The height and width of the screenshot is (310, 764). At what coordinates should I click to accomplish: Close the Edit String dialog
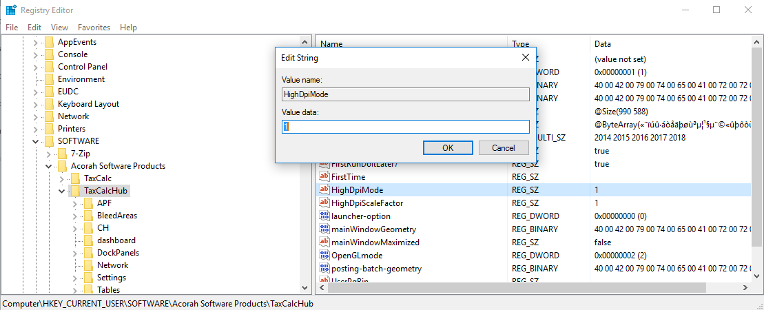click(x=525, y=57)
